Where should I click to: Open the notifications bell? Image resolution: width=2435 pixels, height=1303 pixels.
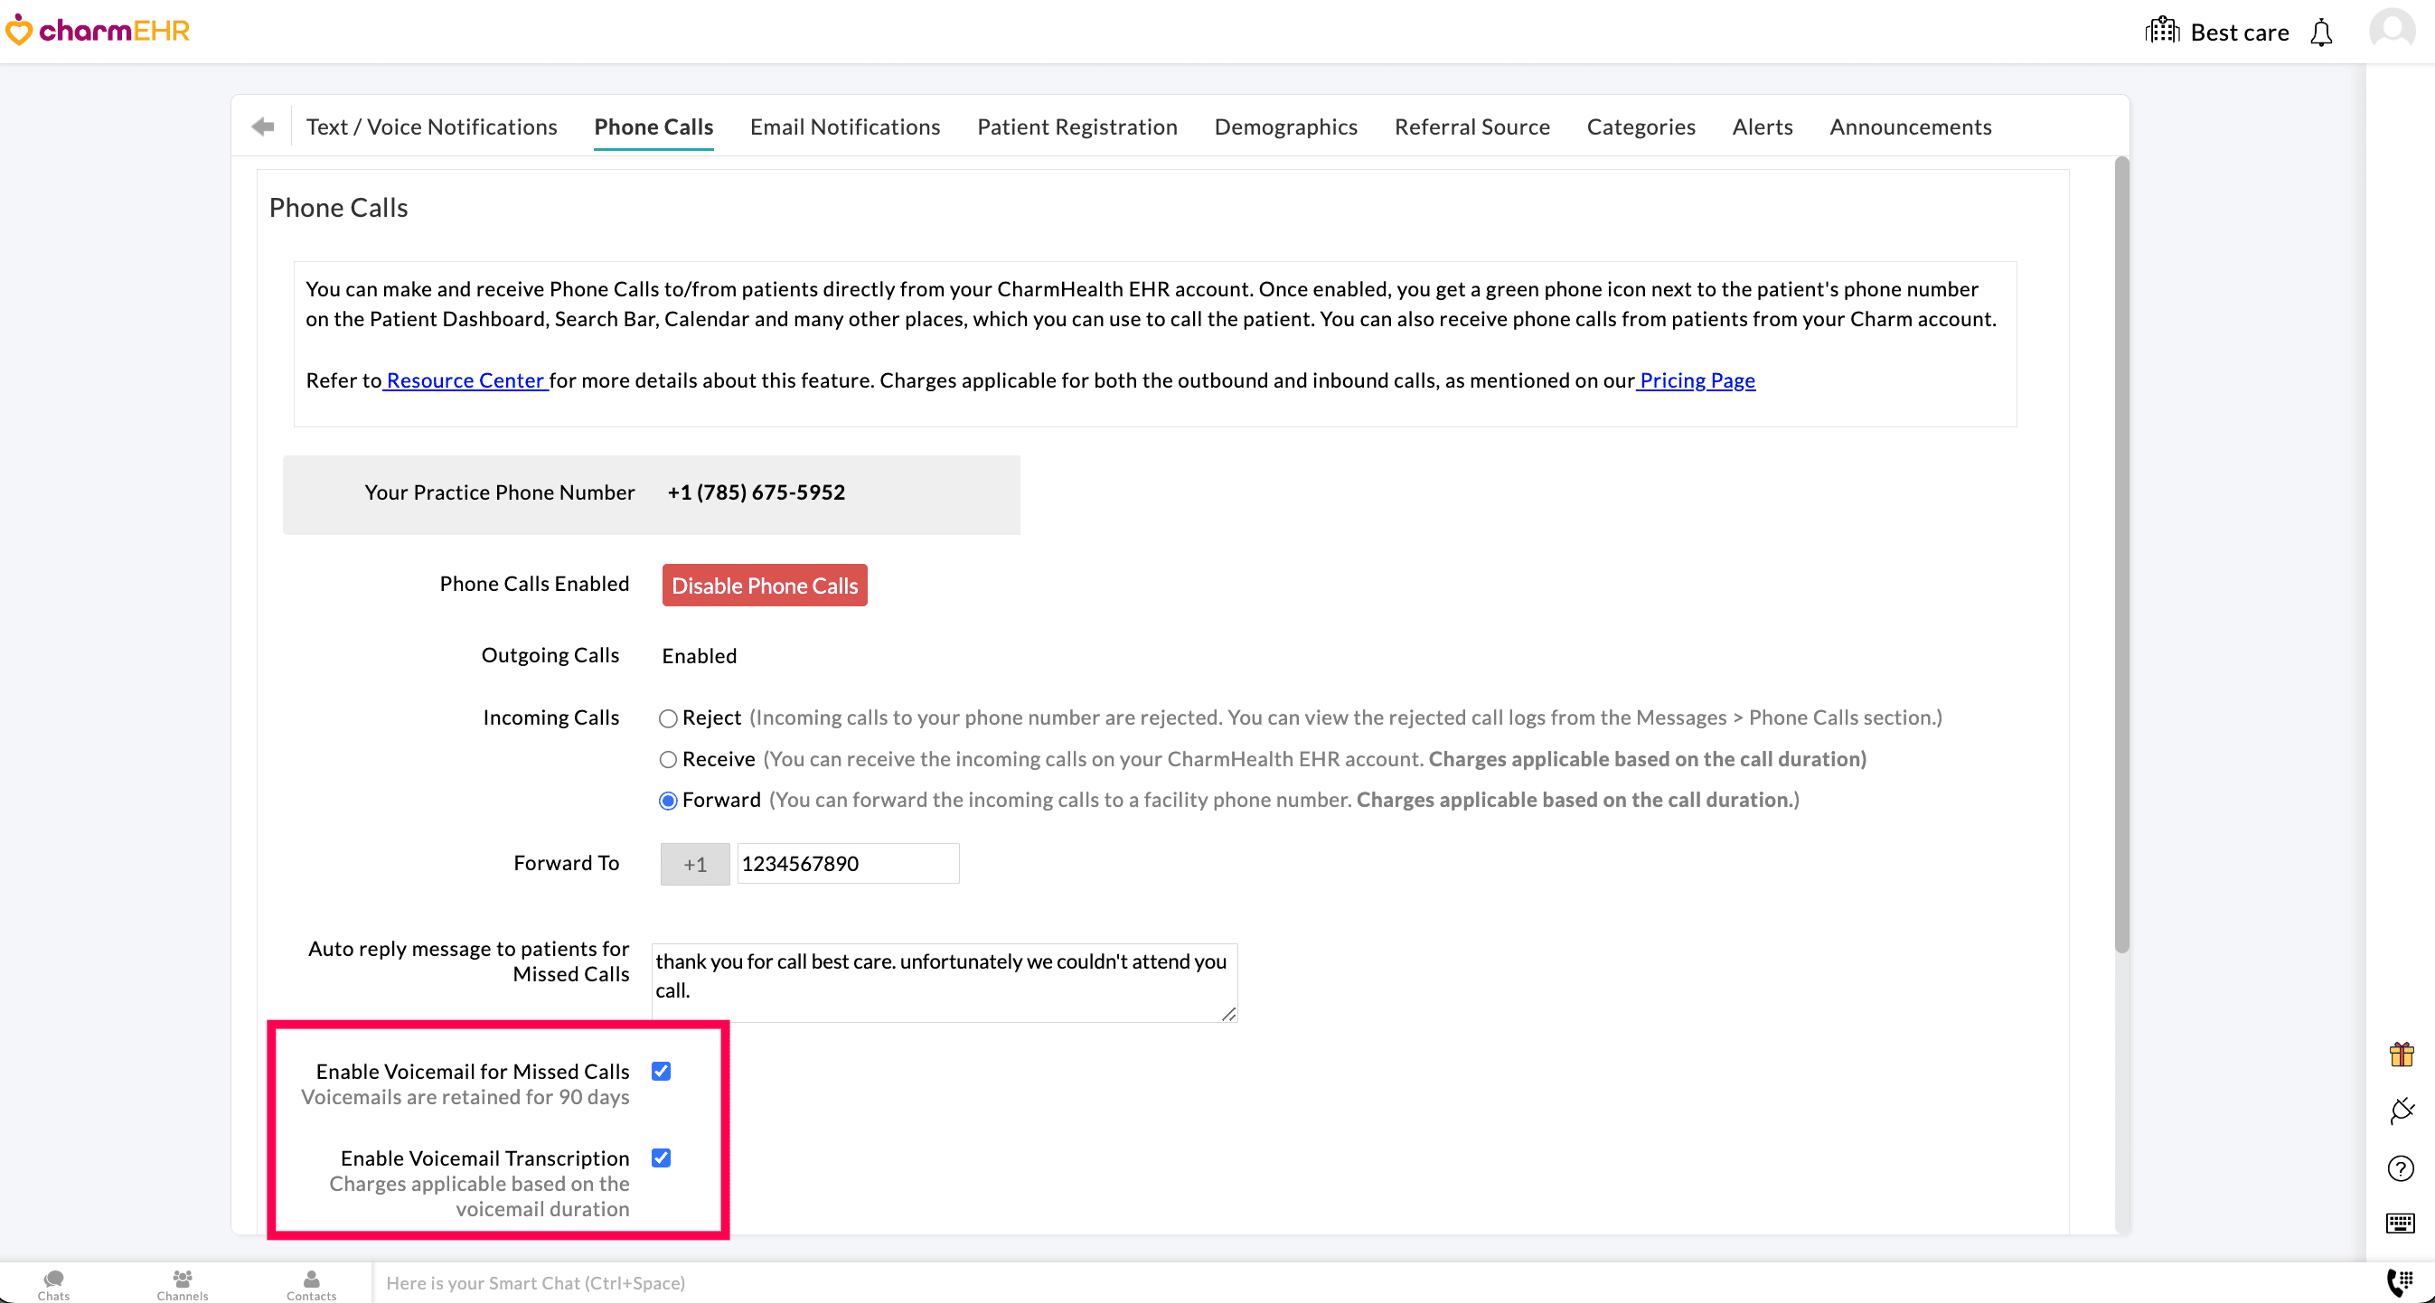click(x=2320, y=32)
